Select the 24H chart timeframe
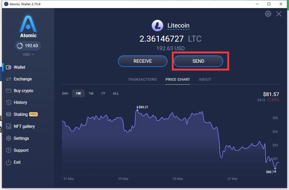Viewport: 289px width, 190px height. 65,93
